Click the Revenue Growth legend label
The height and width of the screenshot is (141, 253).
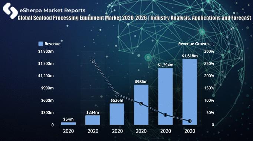pyautogui.click(x=194, y=44)
